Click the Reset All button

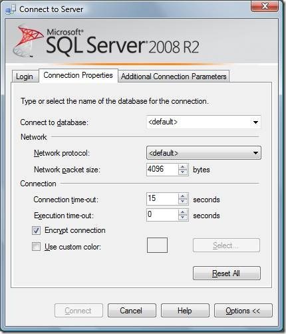coord(227,273)
